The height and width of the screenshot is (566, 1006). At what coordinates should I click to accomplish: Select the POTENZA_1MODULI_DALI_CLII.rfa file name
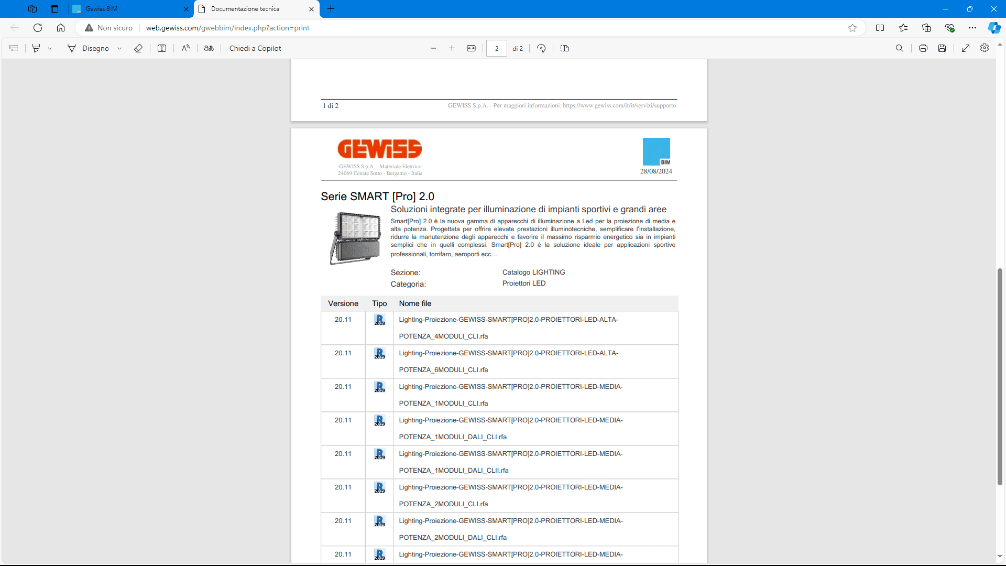coord(454,471)
